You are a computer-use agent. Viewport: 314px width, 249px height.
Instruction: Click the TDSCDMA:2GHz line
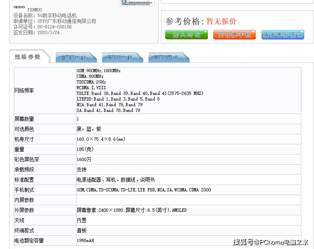click(x=92, y=82)
